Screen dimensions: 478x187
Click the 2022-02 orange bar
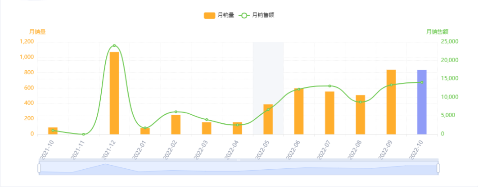click(x=176, y=125)
